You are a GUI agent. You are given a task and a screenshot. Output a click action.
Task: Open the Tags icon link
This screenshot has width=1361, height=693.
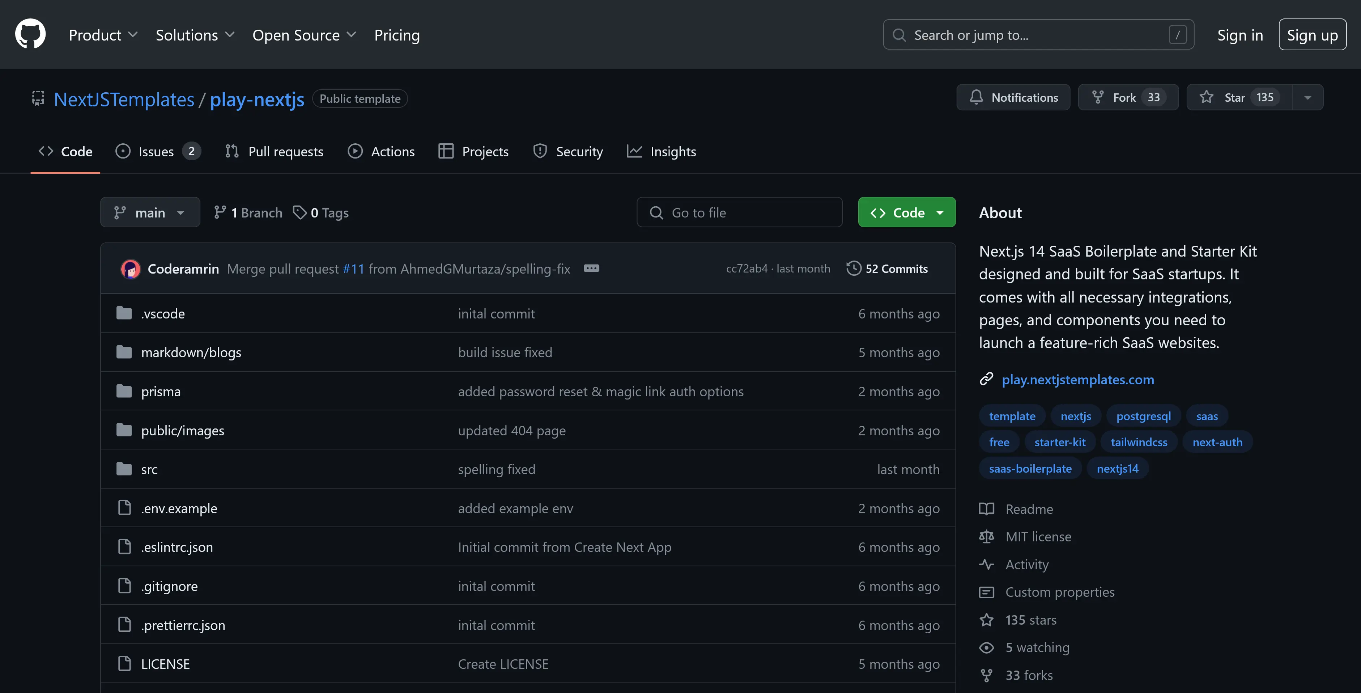(x=299, y=212)
